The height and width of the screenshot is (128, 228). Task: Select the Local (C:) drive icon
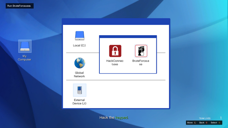pyautogui.click(x=79, y=36)
